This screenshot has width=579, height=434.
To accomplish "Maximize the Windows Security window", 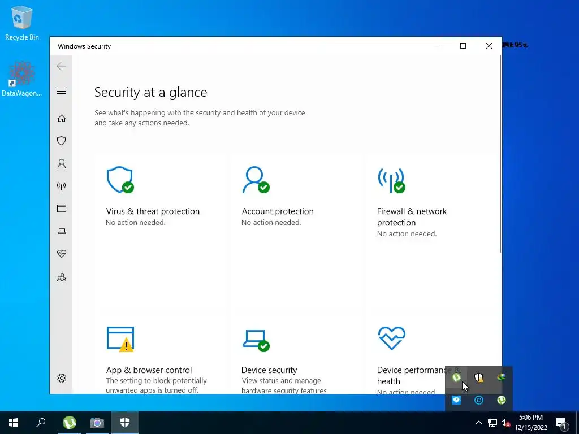I will point(463,46).
